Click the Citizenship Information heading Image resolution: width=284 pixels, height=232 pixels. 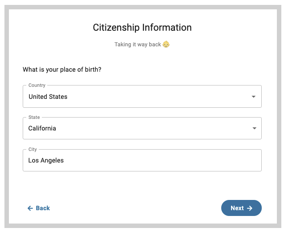click(142, 28)
